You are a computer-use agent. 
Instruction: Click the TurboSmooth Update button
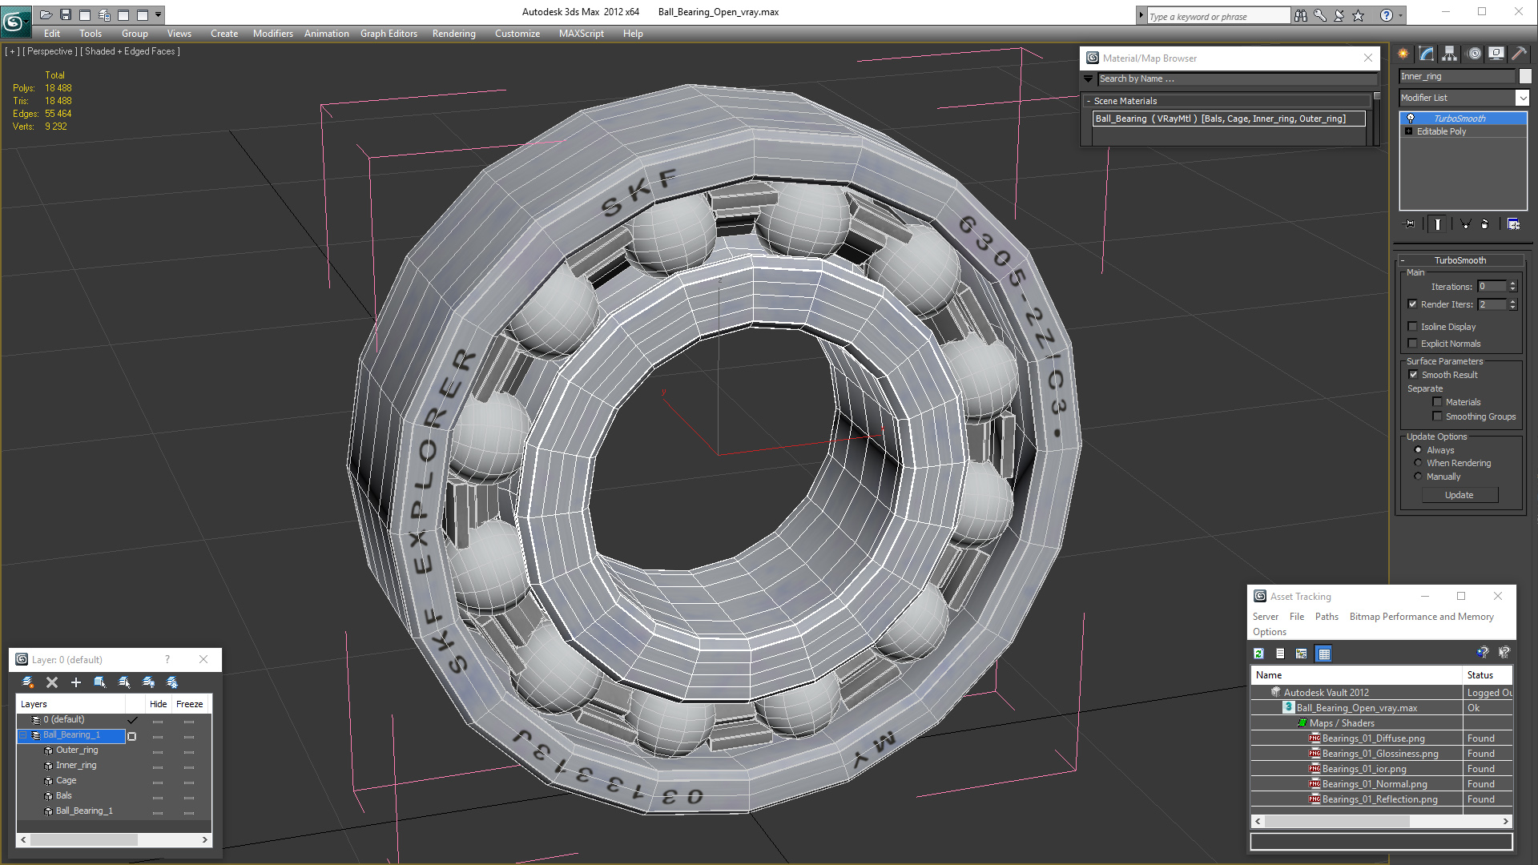click(x=1459, y=495)
